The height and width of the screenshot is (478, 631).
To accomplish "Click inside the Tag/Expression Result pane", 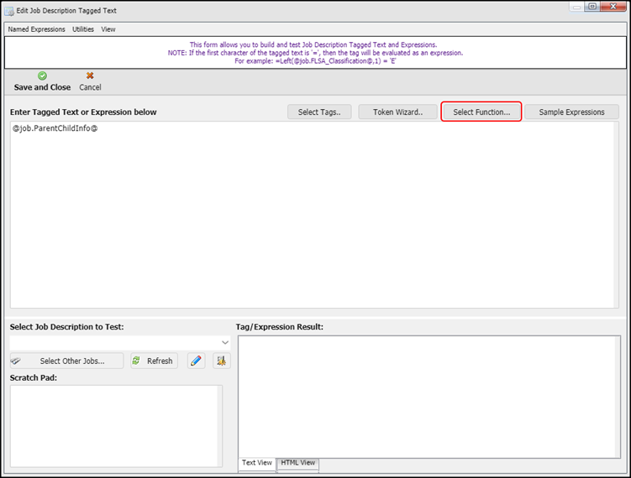I will coord(429,394).
